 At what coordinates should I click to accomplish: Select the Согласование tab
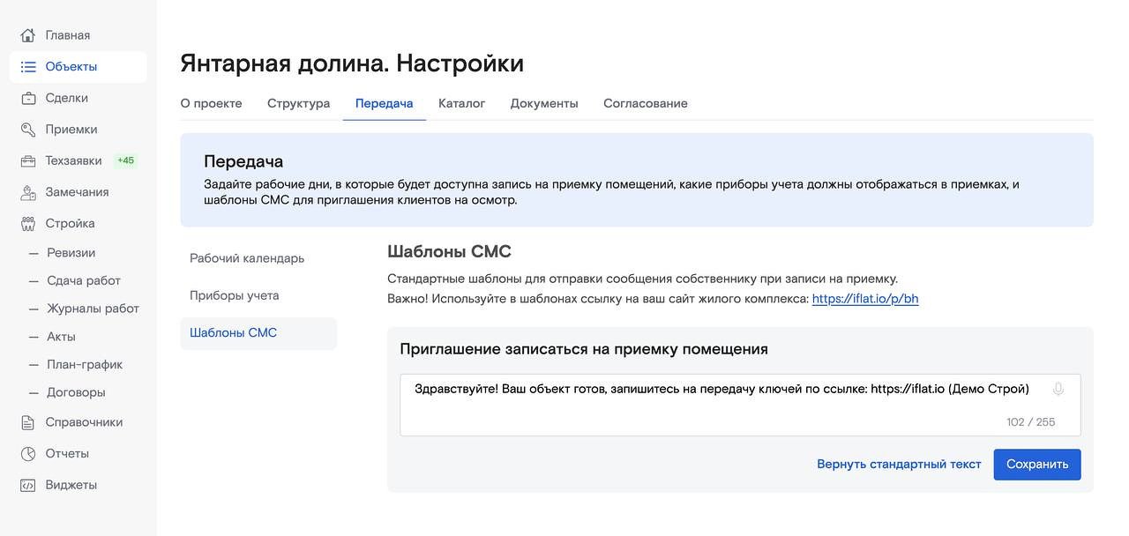click(645, 103)
